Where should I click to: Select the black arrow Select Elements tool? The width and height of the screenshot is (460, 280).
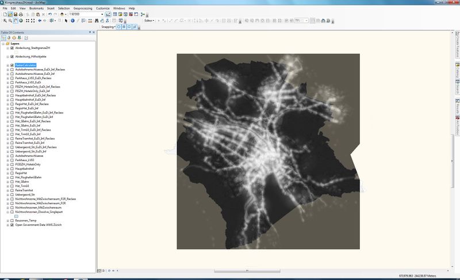[x=65, y=20]
